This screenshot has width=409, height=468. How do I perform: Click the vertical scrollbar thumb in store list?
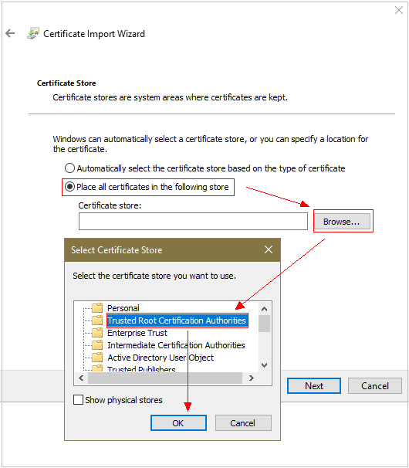pos(264,324)
